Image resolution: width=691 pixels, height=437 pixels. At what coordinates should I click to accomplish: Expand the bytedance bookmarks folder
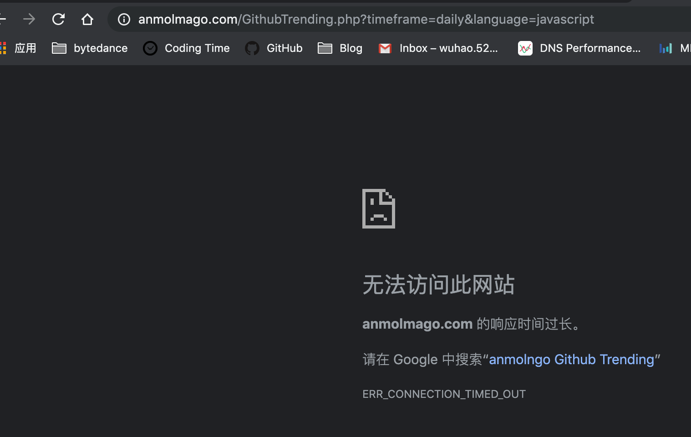pyautogui.click(x=90, y=48)
